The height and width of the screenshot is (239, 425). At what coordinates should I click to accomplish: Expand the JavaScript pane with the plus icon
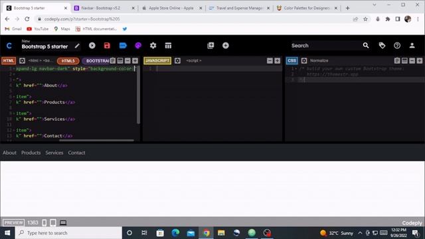[x=277, y=60]
